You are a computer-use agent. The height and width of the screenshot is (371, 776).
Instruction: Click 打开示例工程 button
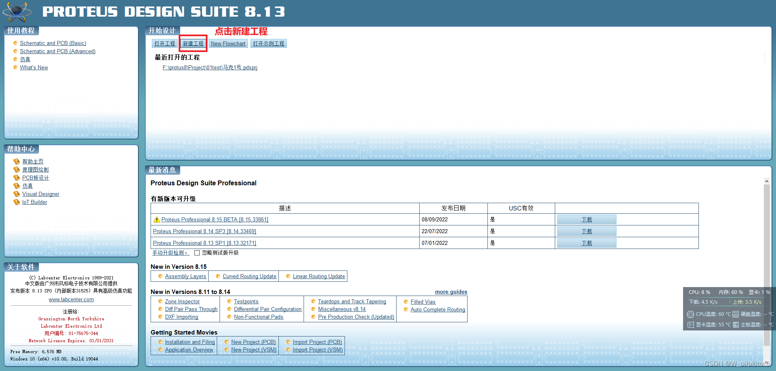click(x=268, y=43)
